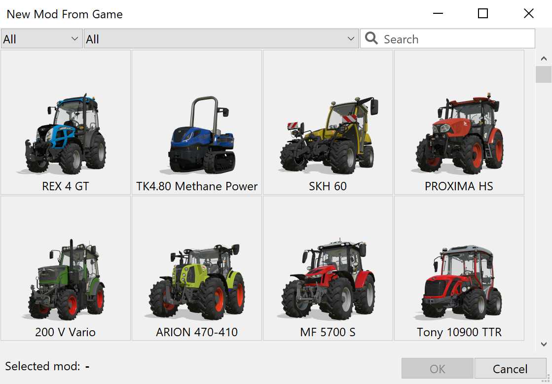Click the "REX 4 GT" label
Screen dimensions: 552x384
66,186
